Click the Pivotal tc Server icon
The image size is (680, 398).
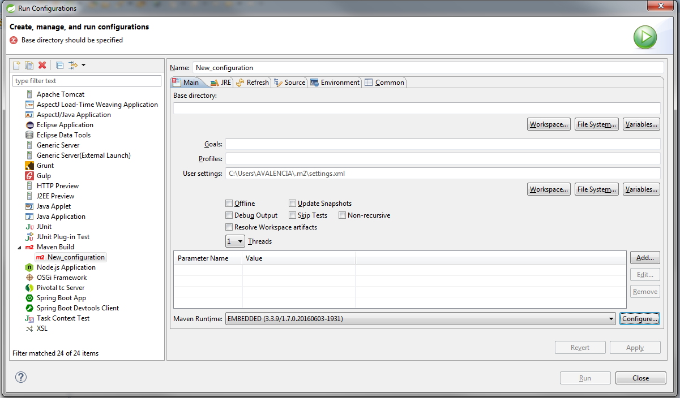pyautogui.click(x=30, y=288)
